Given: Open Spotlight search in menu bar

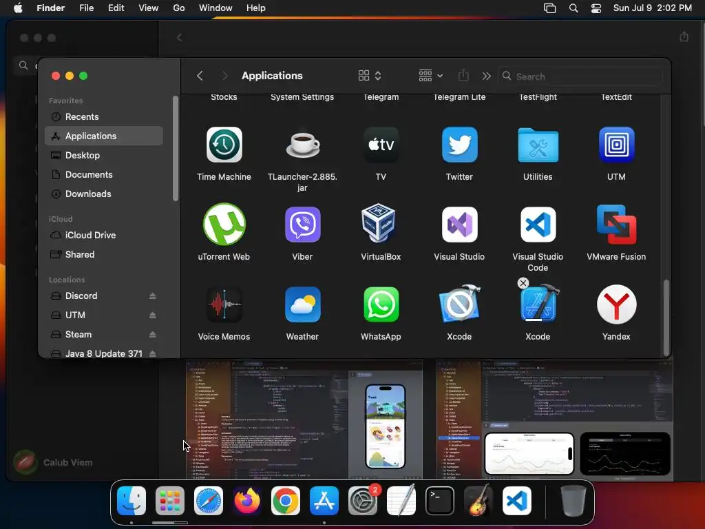Looking at the screenshot, I should (574, 8).
